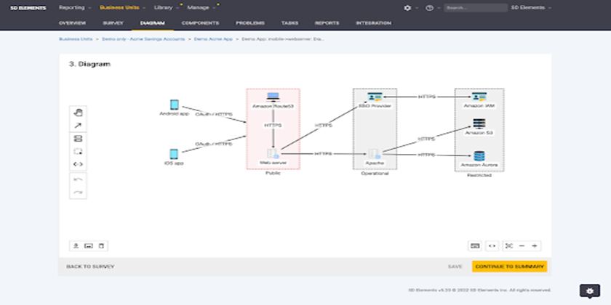This screenshot has width=611, height=305.
Task: Select the arrow connector tool
Action: coord(78,126)
